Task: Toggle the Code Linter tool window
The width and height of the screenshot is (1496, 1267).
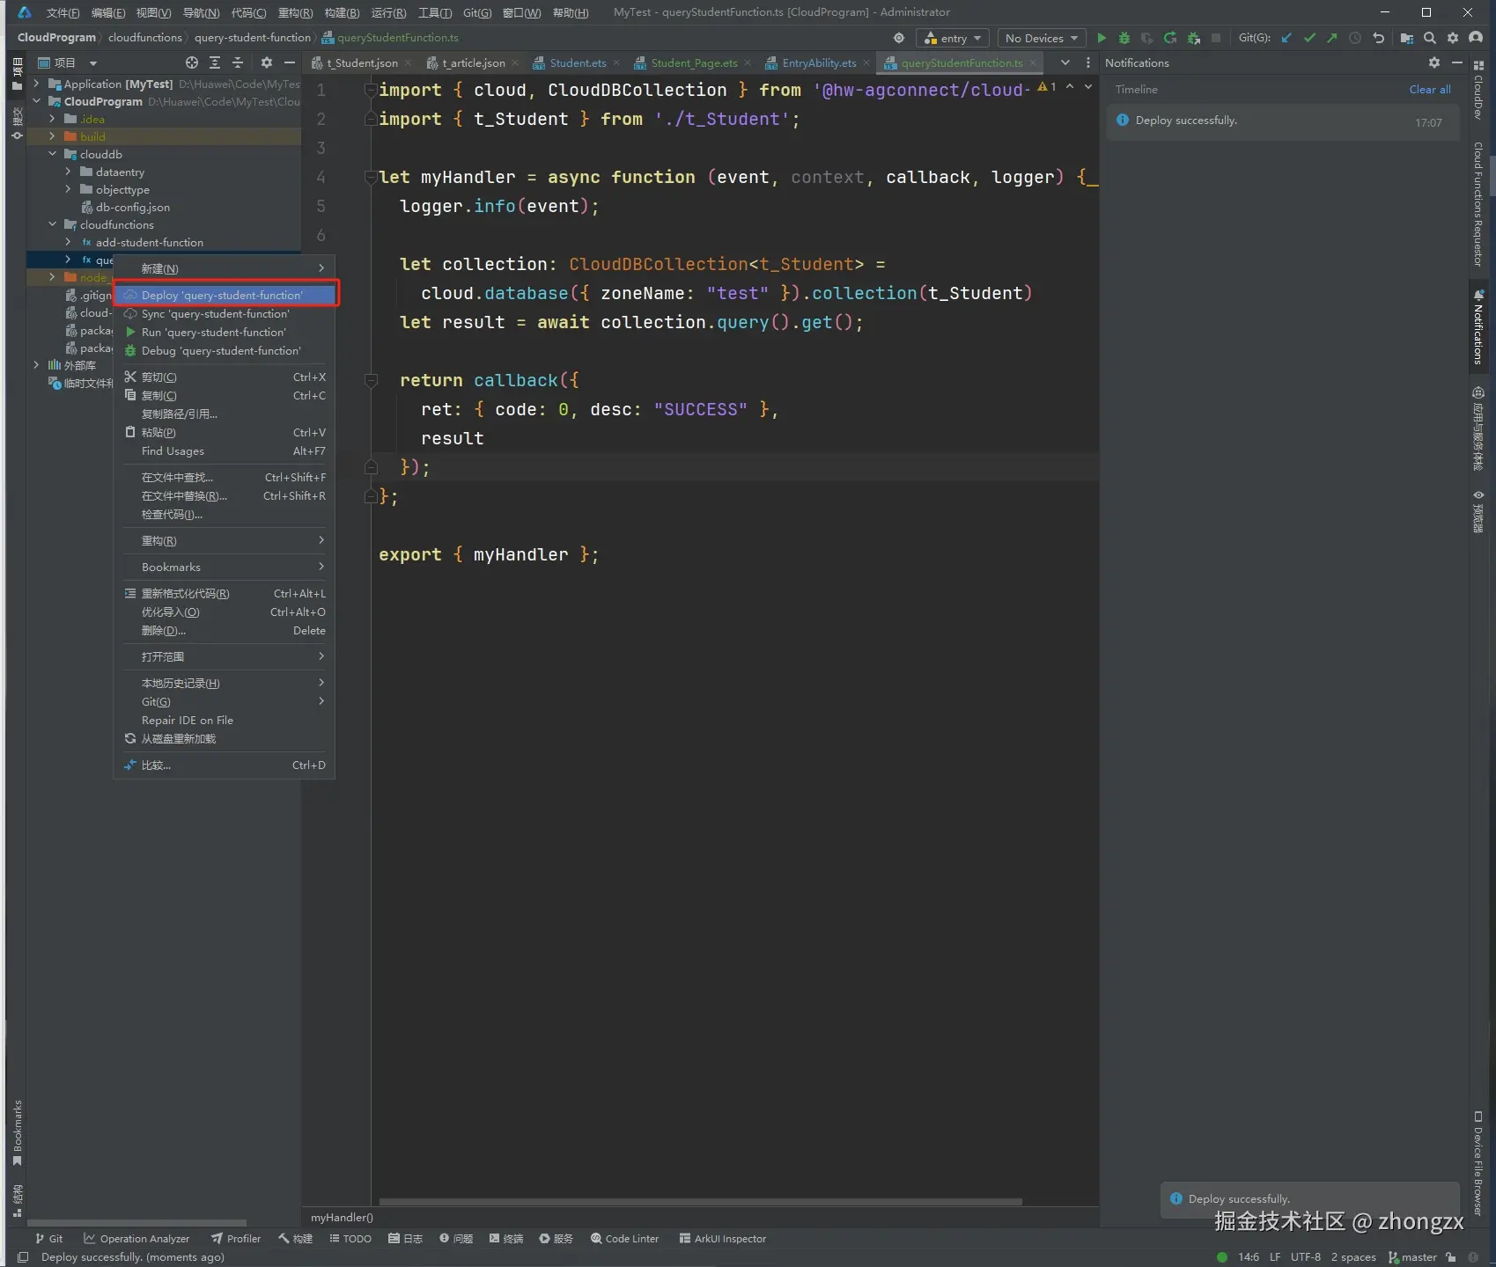Action: [x=624, y=1238]
